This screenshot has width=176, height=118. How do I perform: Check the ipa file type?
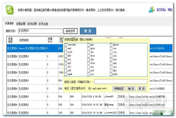(x=111, y=67)
